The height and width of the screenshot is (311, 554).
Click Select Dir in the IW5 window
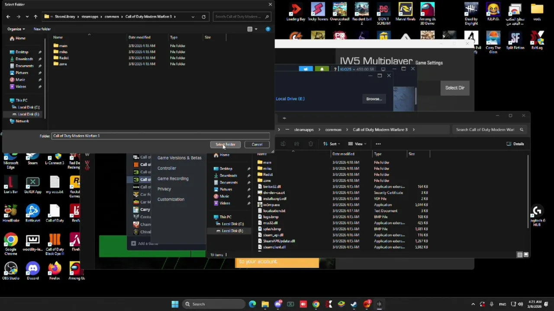[455, 88]
